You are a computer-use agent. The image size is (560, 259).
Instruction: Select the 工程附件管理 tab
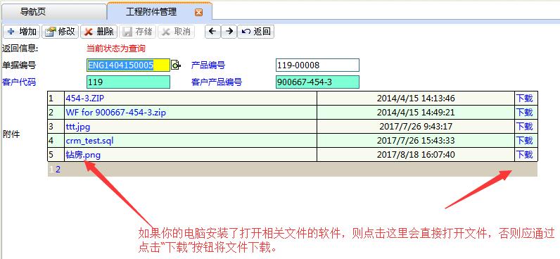[151, 12]
